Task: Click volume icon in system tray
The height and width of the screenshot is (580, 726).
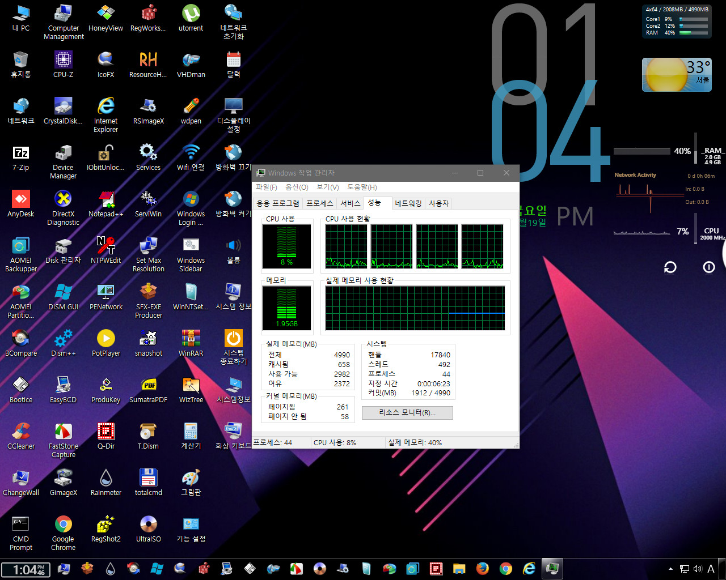Action: pos(698,569)
